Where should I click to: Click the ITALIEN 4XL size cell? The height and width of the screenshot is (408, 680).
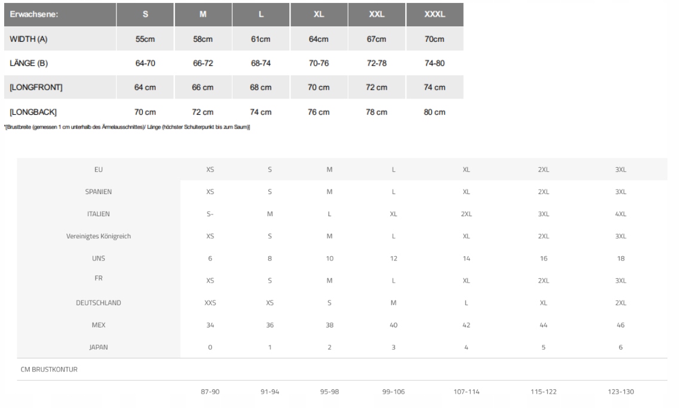click(621, 214)
